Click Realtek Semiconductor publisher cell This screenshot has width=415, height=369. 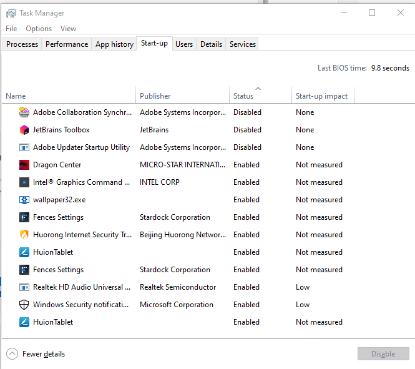178,287
